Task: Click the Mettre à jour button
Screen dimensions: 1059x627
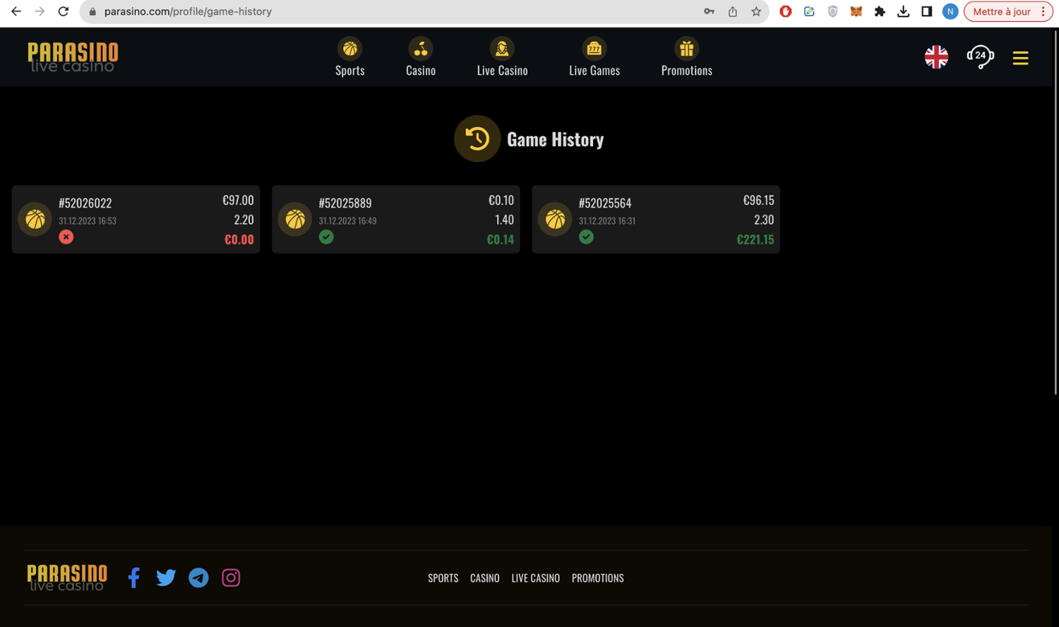Action: [1001, 11]
